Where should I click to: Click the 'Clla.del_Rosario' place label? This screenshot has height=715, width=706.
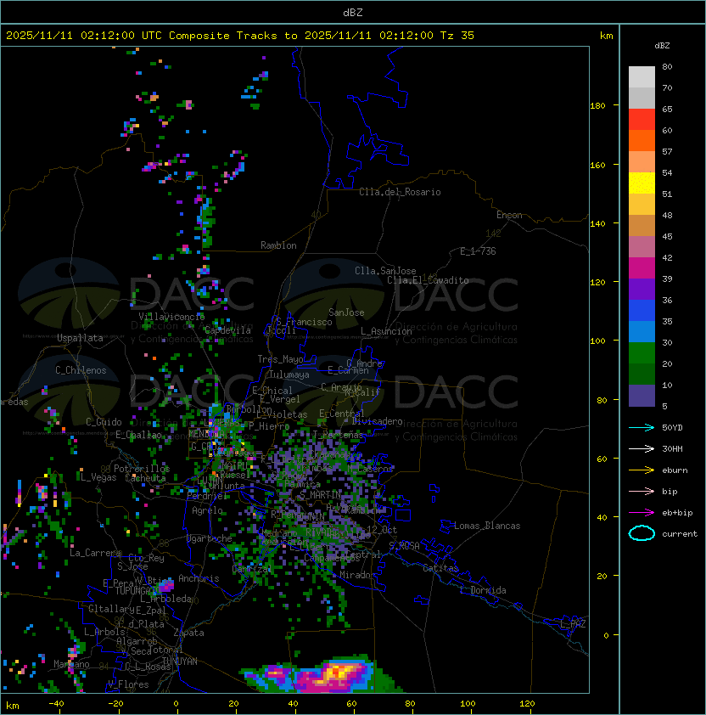coord(400,192)
